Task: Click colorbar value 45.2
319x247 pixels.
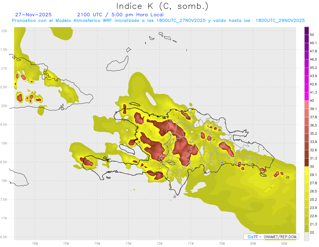Action: click(x=313, y=68)
